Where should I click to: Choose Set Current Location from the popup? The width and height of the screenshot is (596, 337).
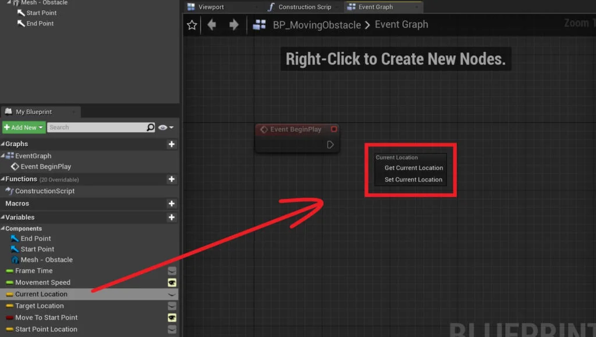click(413, 179)
